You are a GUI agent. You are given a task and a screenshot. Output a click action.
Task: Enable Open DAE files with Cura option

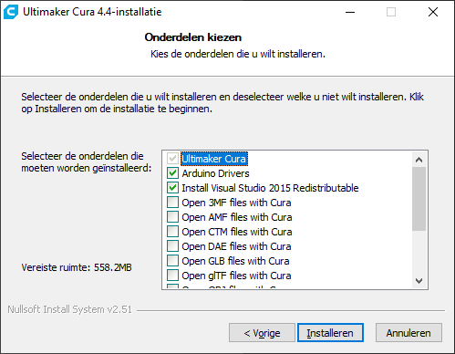point(172,246)
